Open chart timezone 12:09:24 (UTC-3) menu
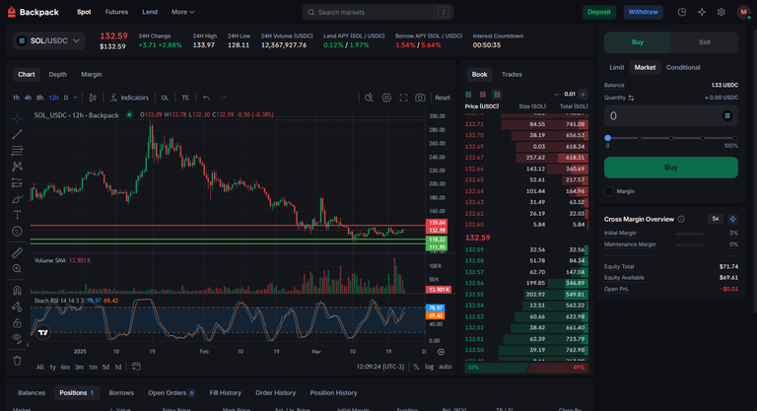The image size is (757, 411). (x=380, y=367)
